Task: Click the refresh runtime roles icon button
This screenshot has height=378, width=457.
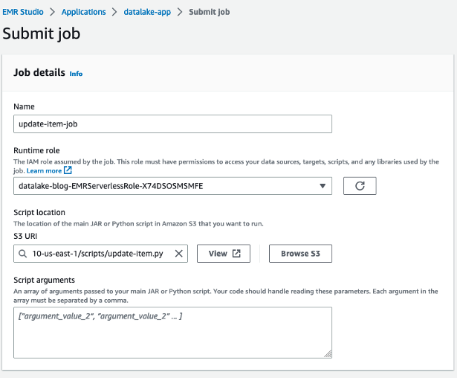Action: pyautogui.click(x=360, y=186)
